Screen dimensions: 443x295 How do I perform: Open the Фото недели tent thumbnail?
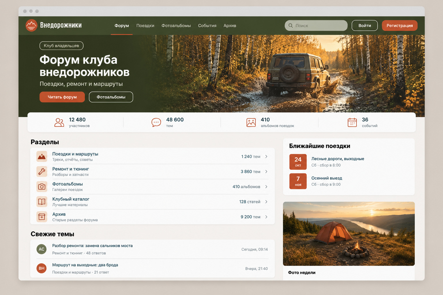[x=349, y=234]
